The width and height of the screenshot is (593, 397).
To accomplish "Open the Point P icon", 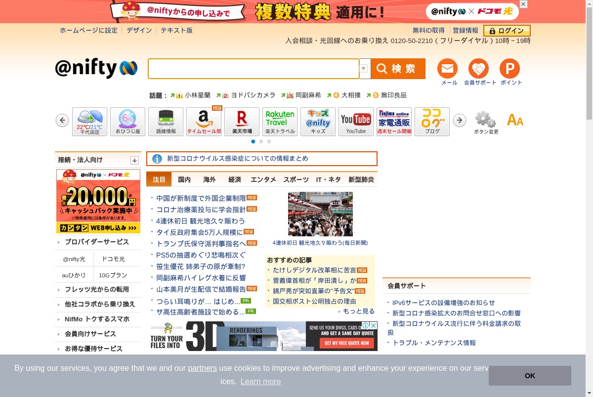I will coord(509,69).
